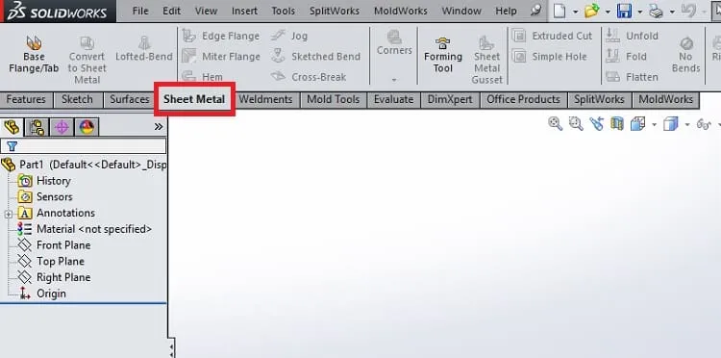Open the MoldWorks menu
The image size is (721, 358).
click(x=401, y=11)
